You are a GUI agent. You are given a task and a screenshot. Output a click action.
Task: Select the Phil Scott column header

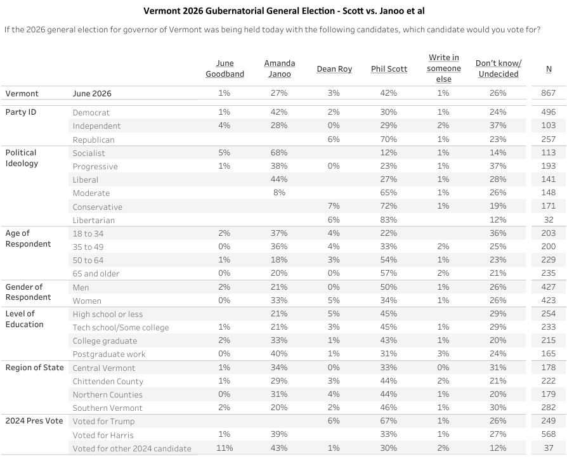point(389,69)
